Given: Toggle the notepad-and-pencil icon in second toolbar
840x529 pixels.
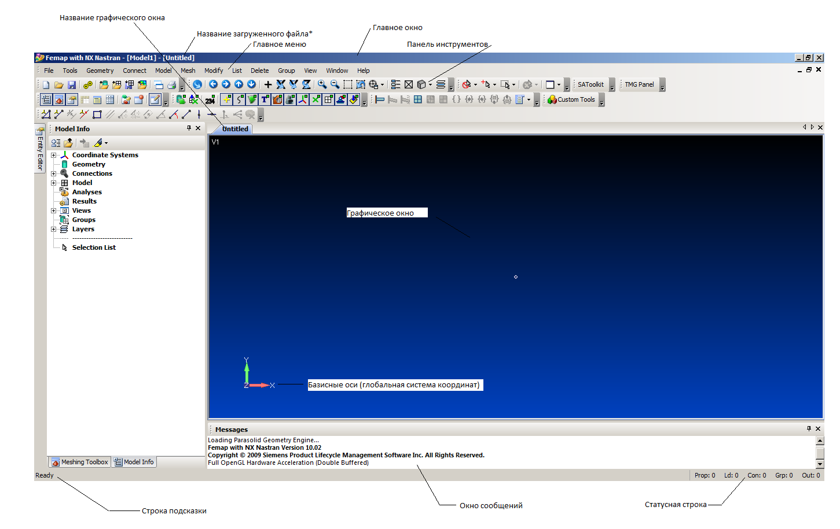Looking at the screenshot, I should point(155,99).
